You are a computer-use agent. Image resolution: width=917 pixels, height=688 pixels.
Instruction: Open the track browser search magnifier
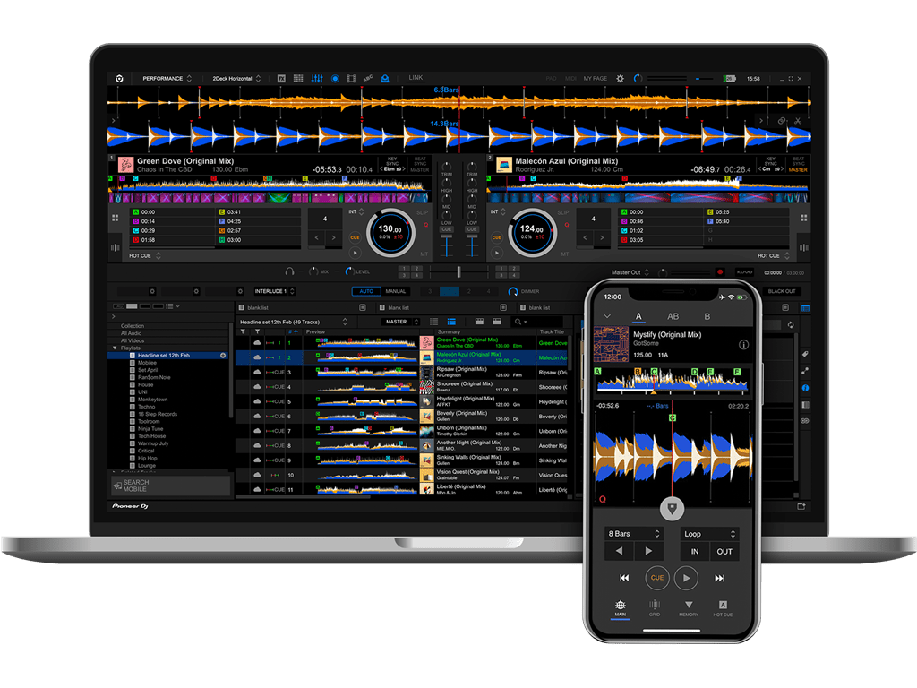[518, 322]
